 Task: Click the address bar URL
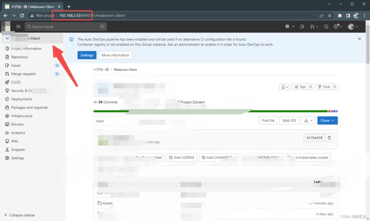tap(92, 15)
